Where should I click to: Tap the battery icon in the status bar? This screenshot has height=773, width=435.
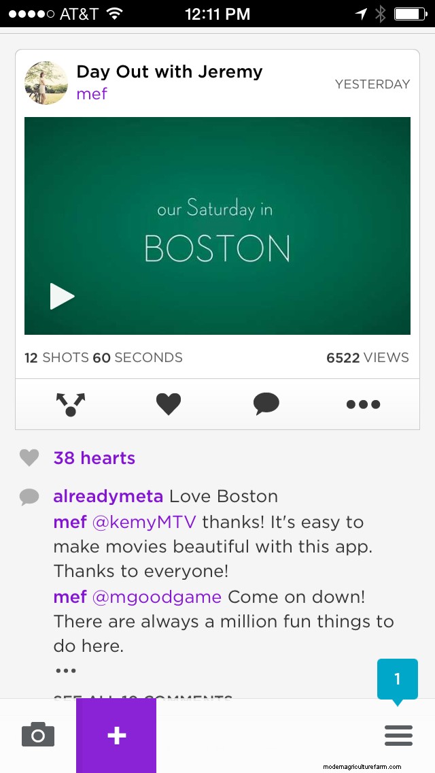[411, 14]
